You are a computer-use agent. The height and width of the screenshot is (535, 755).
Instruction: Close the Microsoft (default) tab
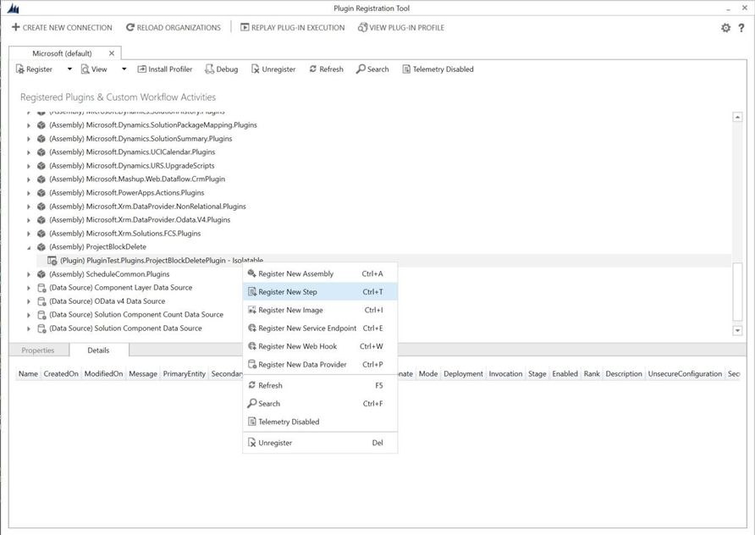pyautogui.click(x=112, y=53)
